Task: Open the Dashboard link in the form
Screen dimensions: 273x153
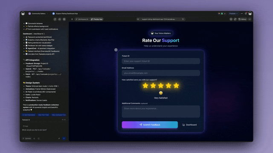Action: pos(189,125)
